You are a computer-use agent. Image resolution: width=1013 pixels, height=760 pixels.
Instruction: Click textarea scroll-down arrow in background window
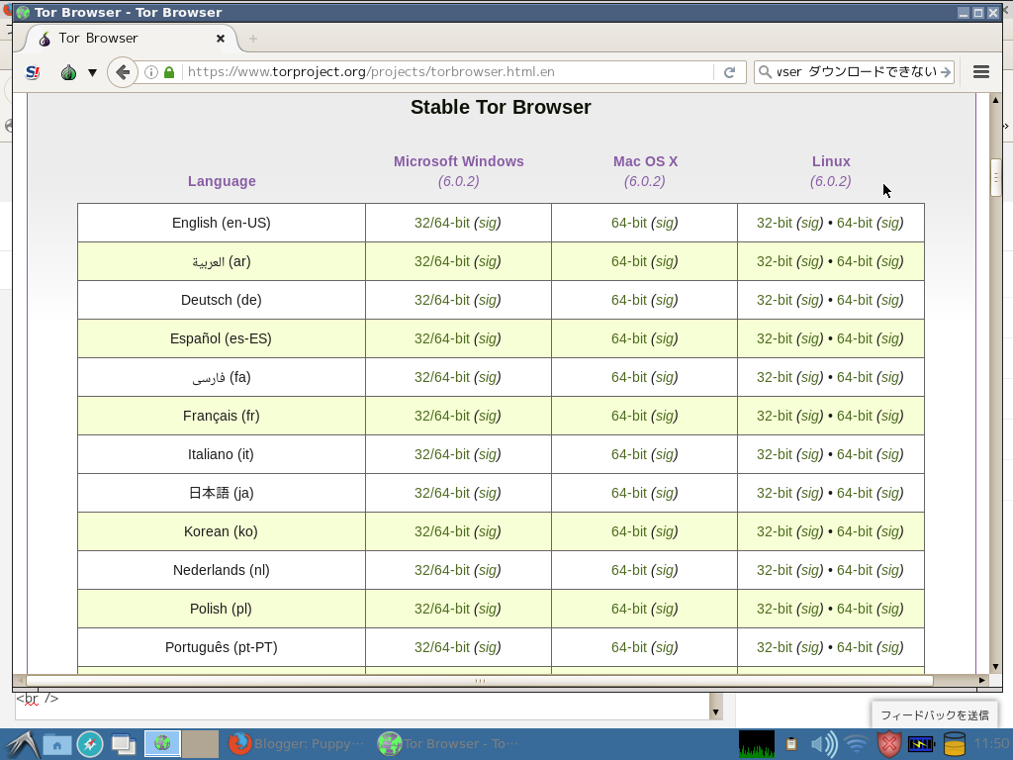(x=715, y=712)
